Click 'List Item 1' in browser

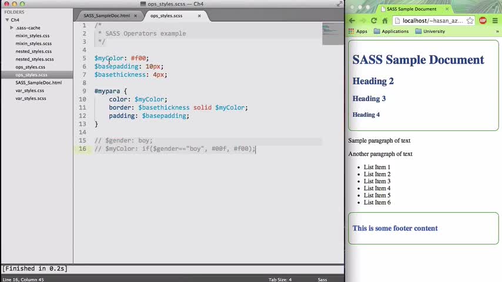tap(377, 167)
